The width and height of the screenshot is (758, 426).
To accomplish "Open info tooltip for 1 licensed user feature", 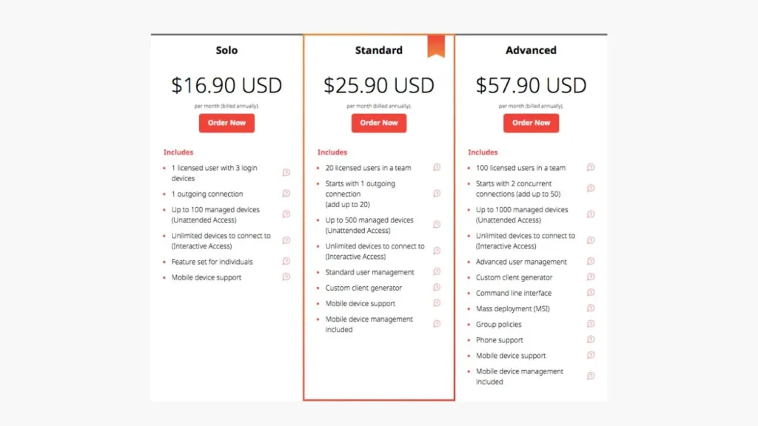I will click(x=286, y=172).
